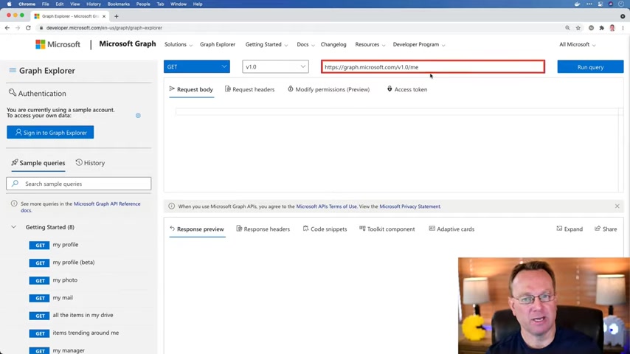Click the Expand response icon
Viewport: 630px width, 354px height.
click(x=570, y=229)
